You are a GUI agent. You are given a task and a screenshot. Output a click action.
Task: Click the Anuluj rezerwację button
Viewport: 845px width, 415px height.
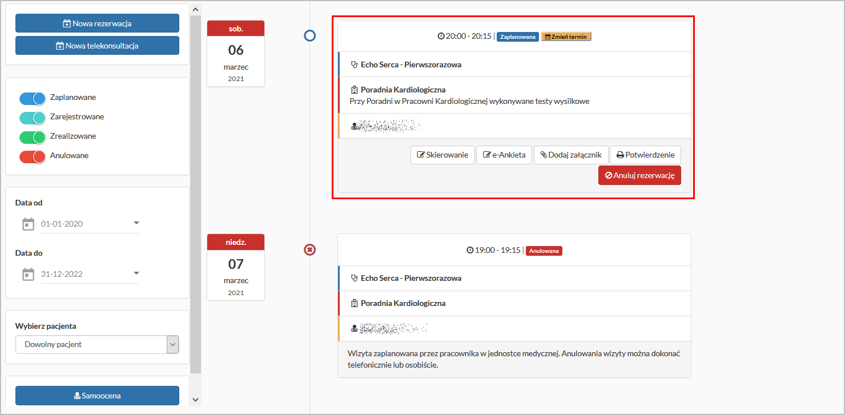point(639,175)
